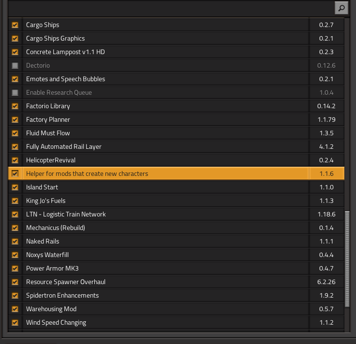The width and height of the screenshot is (356, 344).
Task: Open the mod search magnifier button
Action: pyautogui.click(x=341, y=8)
